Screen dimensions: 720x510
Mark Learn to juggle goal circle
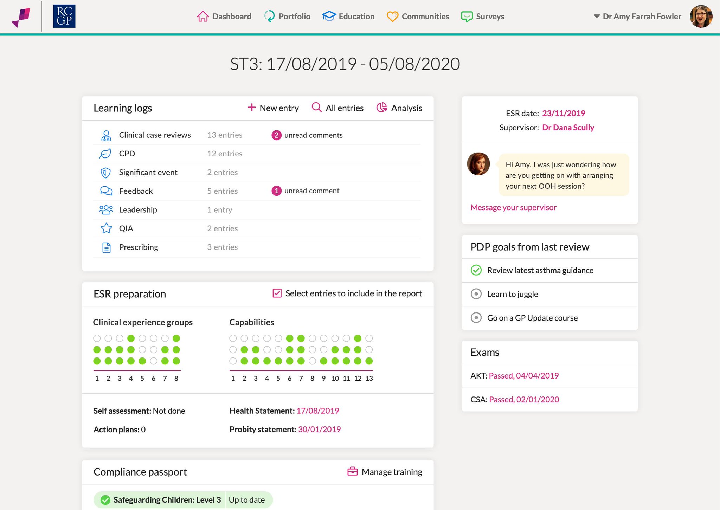pyautogui.click(x=476, y=294)
